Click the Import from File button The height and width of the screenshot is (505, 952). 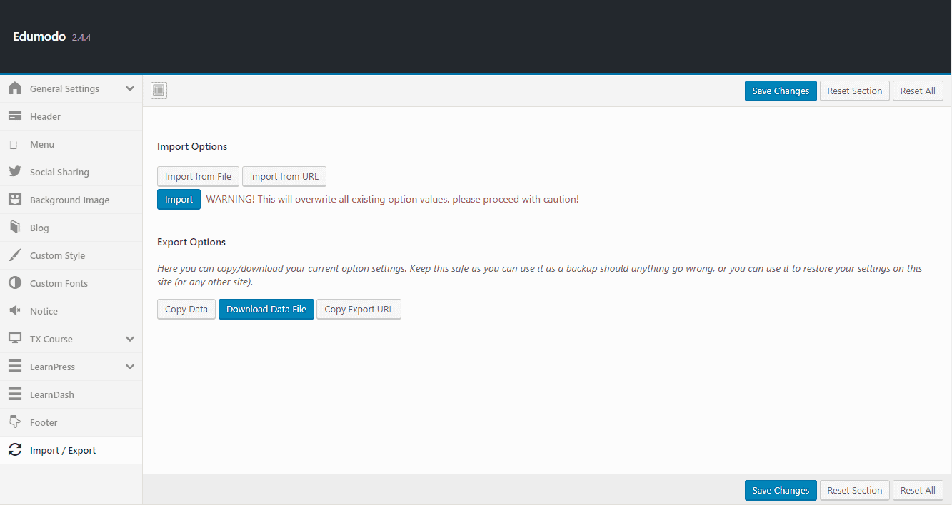[x=198, y=176]
